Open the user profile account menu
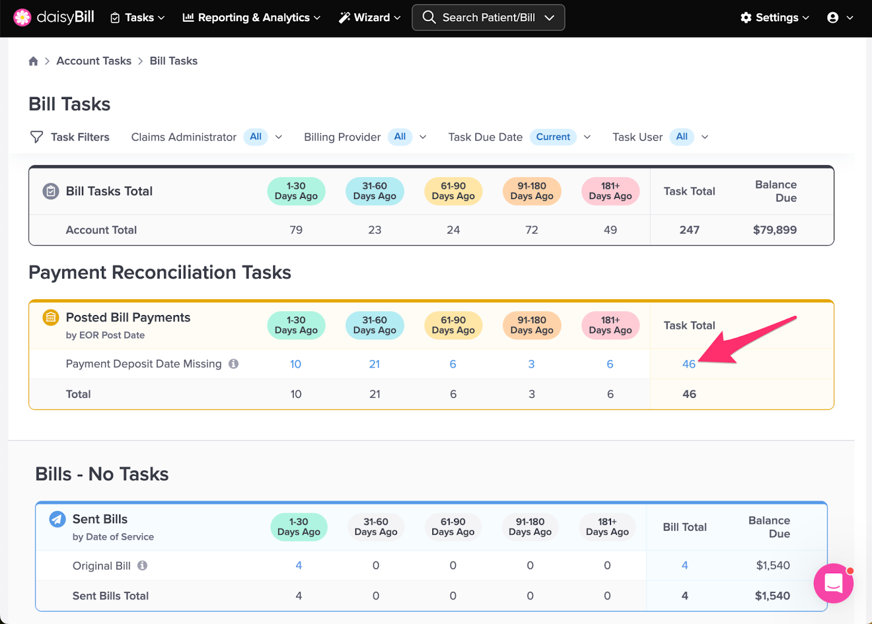The height and width of the screenshot is (624, 872). pos(839,17)
